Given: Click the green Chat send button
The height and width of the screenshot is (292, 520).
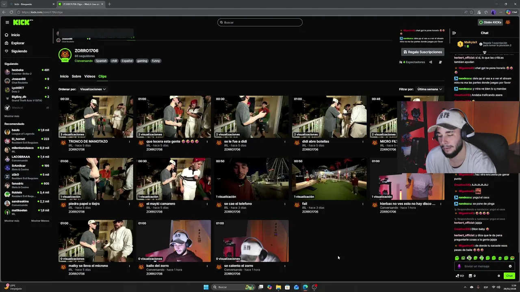Looking at the screenshot, I should click(509, 276).
